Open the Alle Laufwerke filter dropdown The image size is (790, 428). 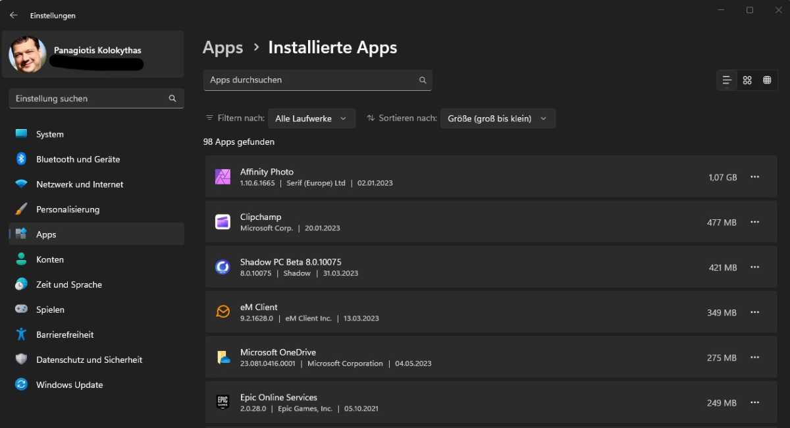pos(311,119)
